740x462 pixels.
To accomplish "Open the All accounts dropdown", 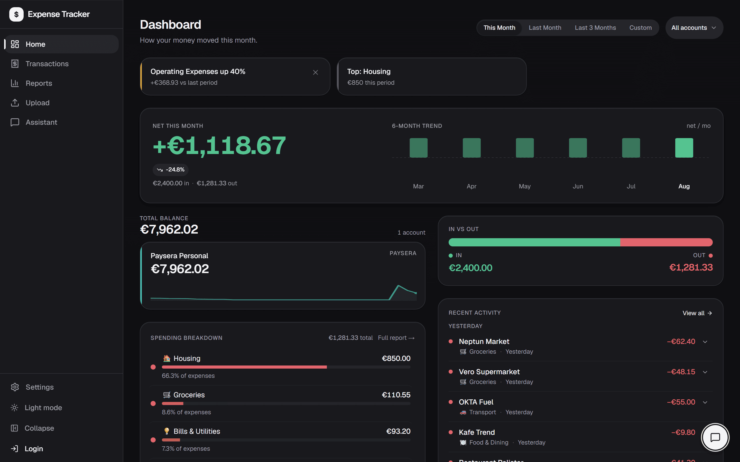I will coord(694,28).
